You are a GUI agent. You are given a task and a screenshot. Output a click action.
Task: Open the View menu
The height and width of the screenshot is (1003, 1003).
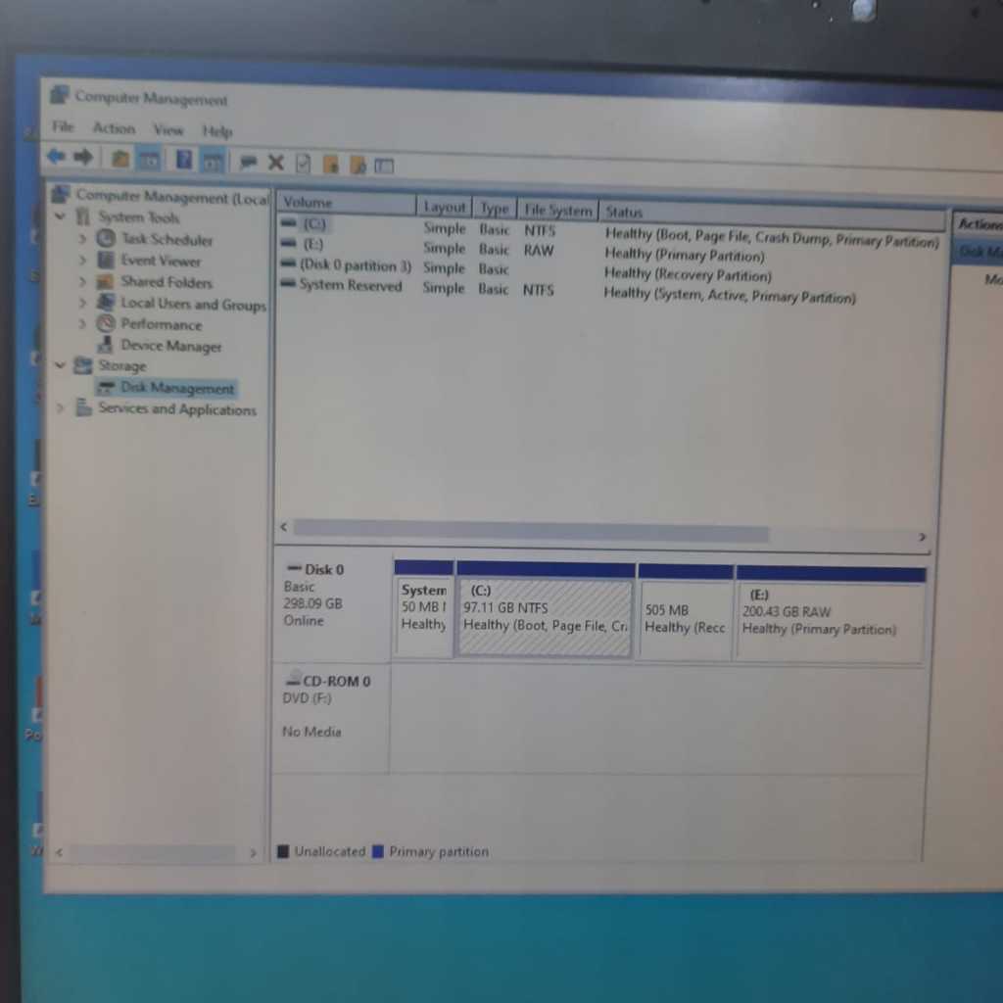(167, 129)
